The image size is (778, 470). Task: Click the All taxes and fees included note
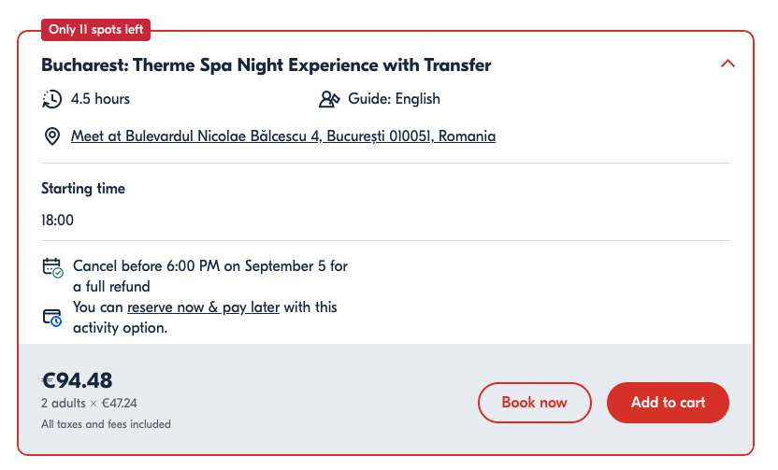(x=107, y=424)
